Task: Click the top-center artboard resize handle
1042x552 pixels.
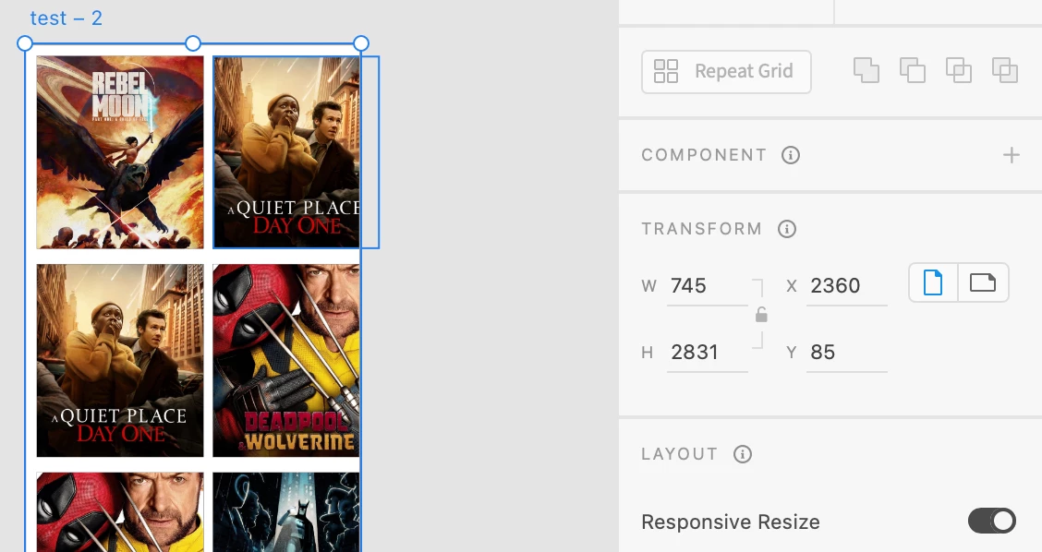Action: pyautogui.click(x=193, y=43)
